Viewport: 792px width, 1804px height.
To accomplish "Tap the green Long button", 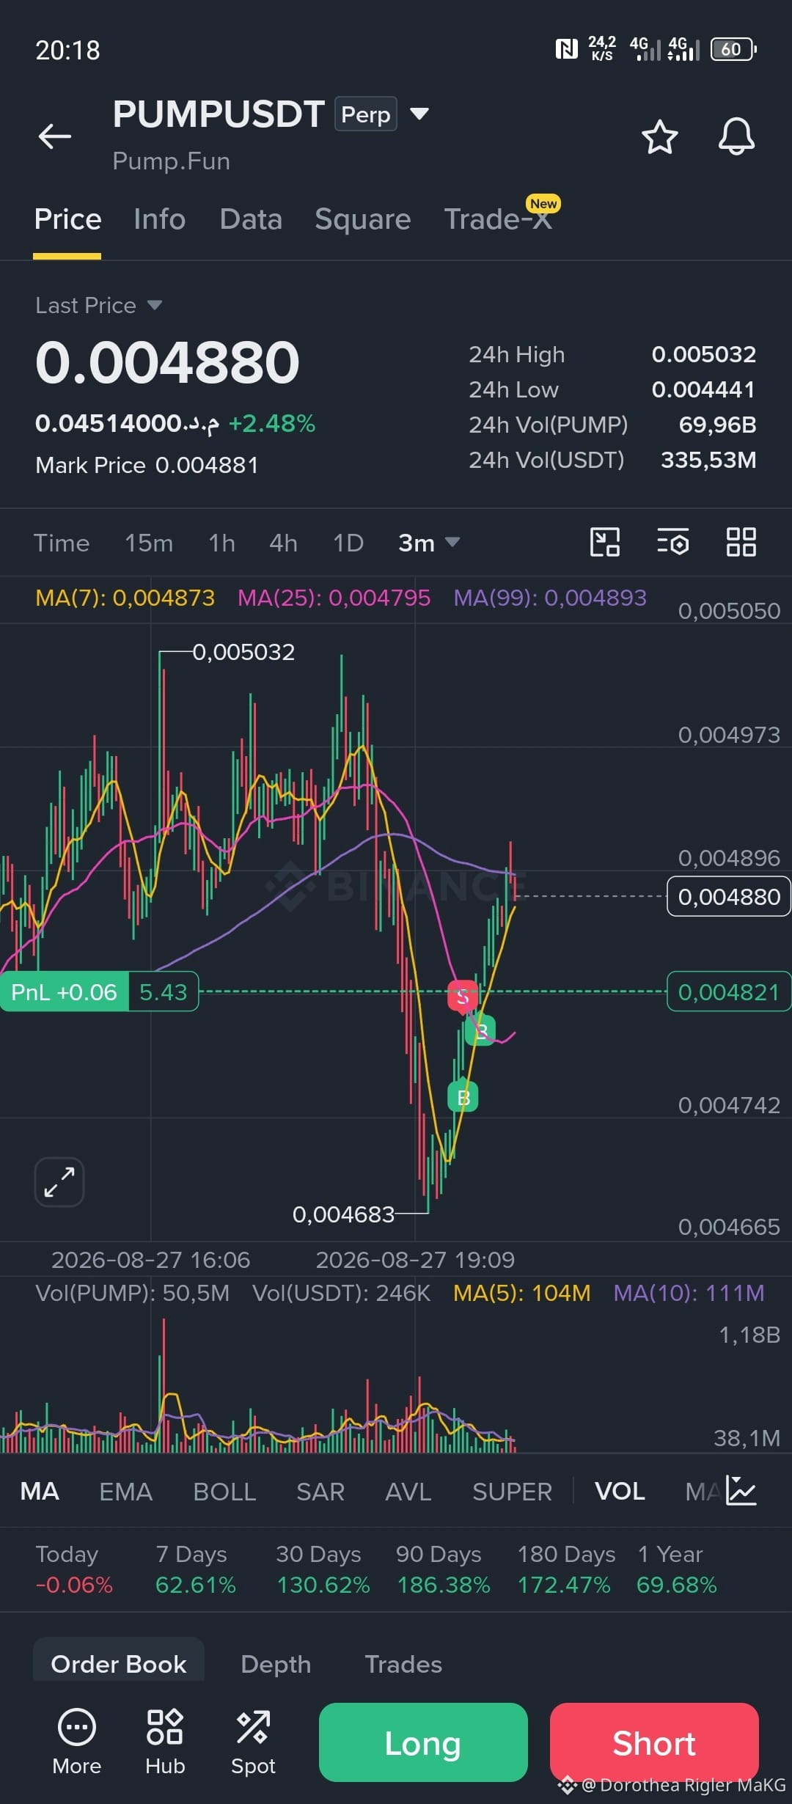I will pos(423,1742).
